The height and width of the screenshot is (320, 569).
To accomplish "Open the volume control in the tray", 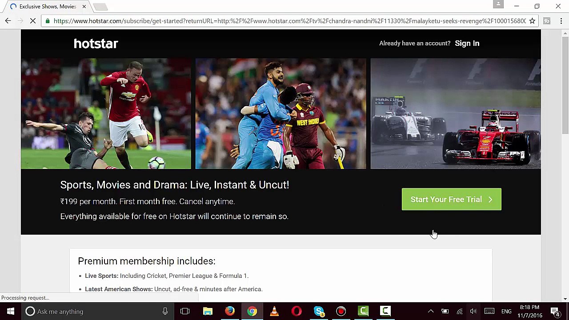I will [x=473, y=312].
